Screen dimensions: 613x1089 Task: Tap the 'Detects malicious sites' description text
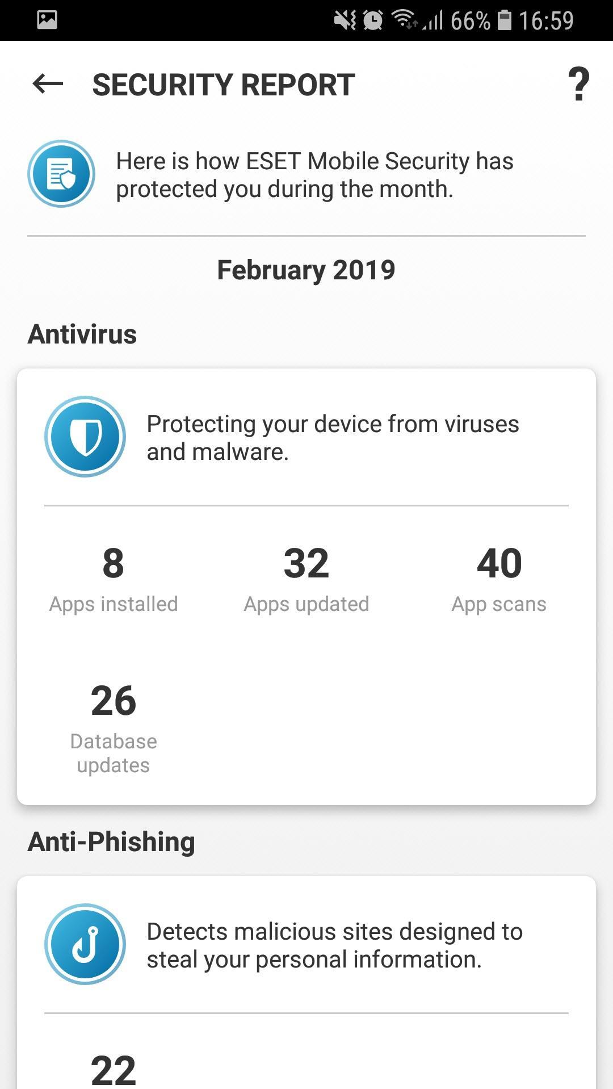pos(334,945)
